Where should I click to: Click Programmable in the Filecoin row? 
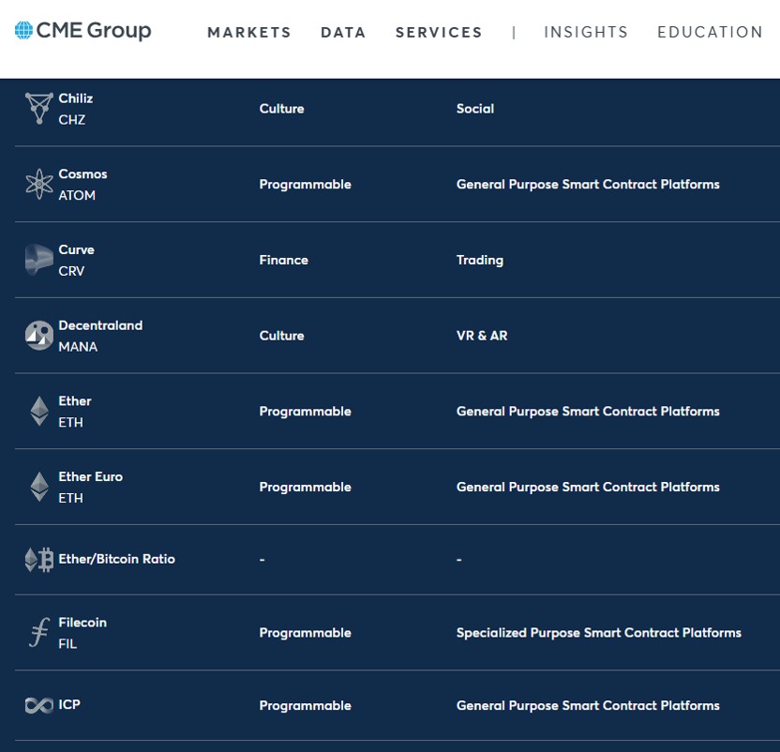click(305, 633)
